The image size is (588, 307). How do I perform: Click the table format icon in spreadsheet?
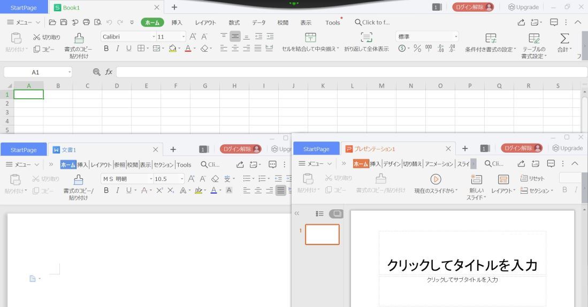click(x=534, y=38)
